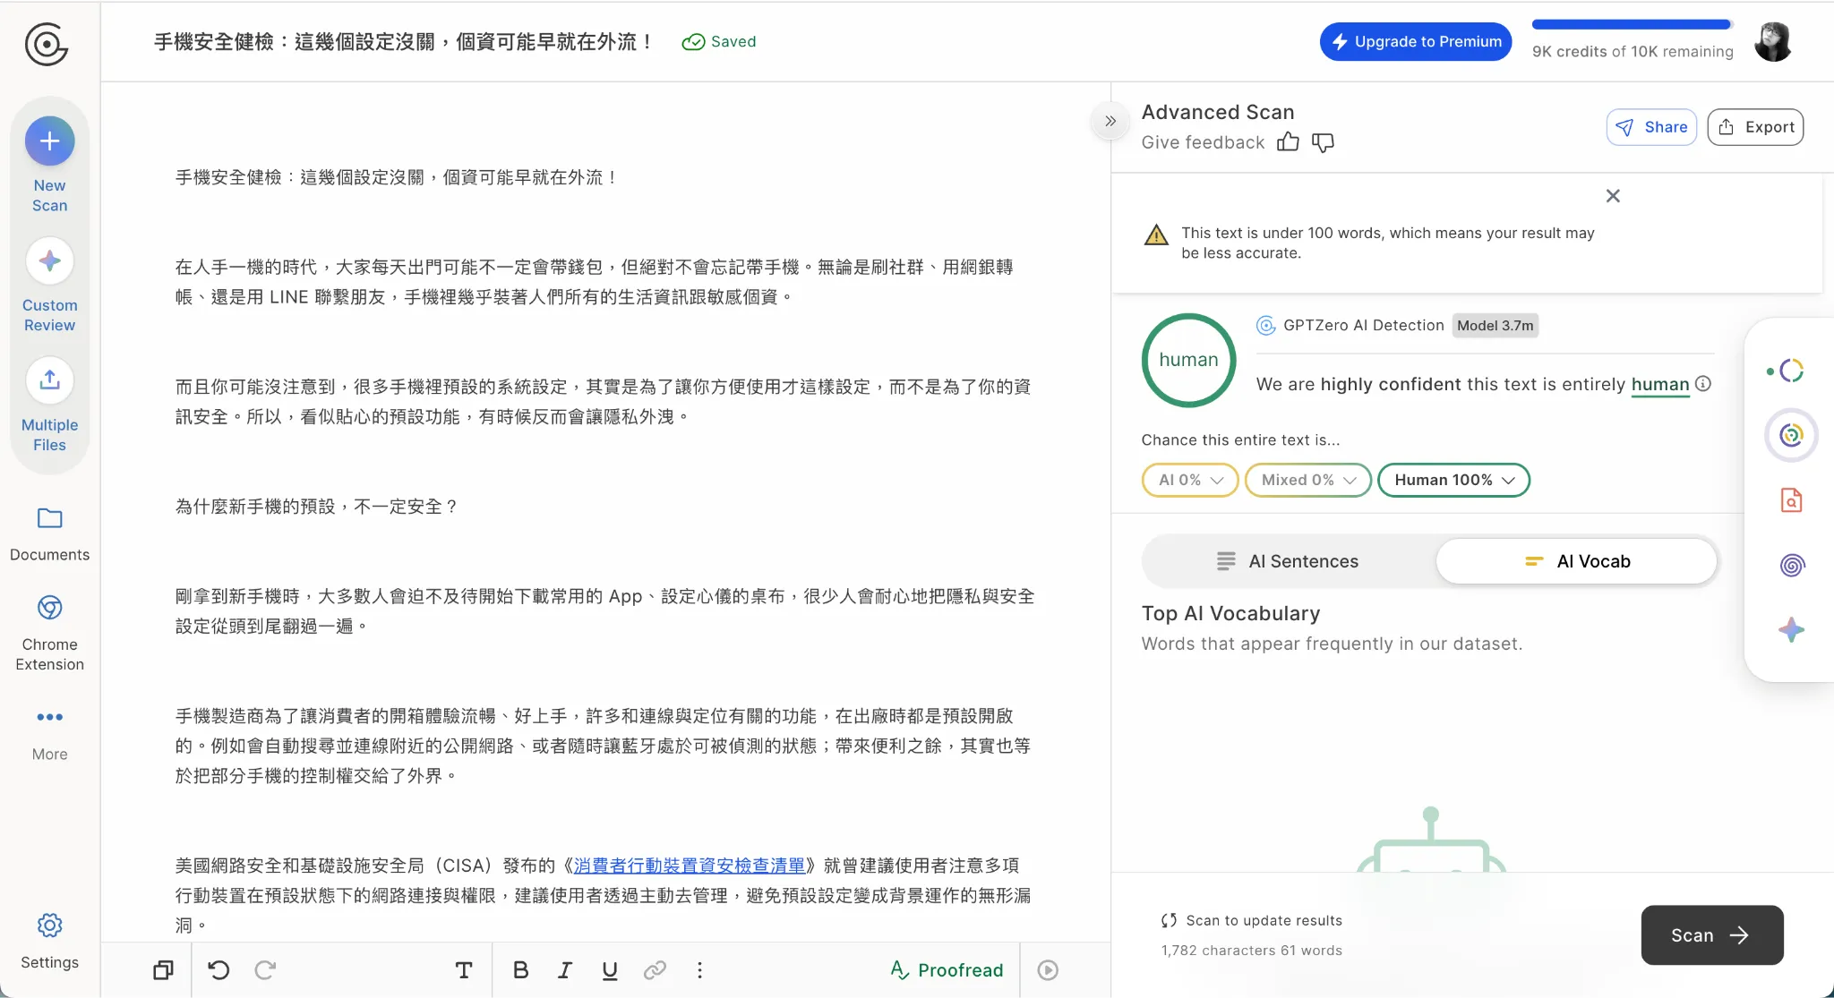Open the purple spiral icon in right rail
The image size is (1834, 998).
(x=1791, y=565)
